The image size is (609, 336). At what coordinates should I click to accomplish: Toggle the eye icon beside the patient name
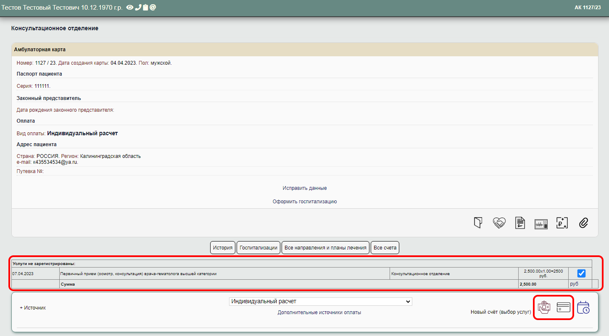130,8
